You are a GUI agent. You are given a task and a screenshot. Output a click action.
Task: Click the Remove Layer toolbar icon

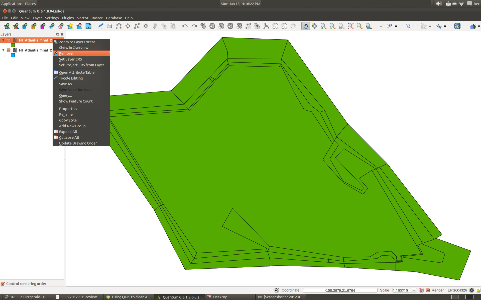point(79,26)
